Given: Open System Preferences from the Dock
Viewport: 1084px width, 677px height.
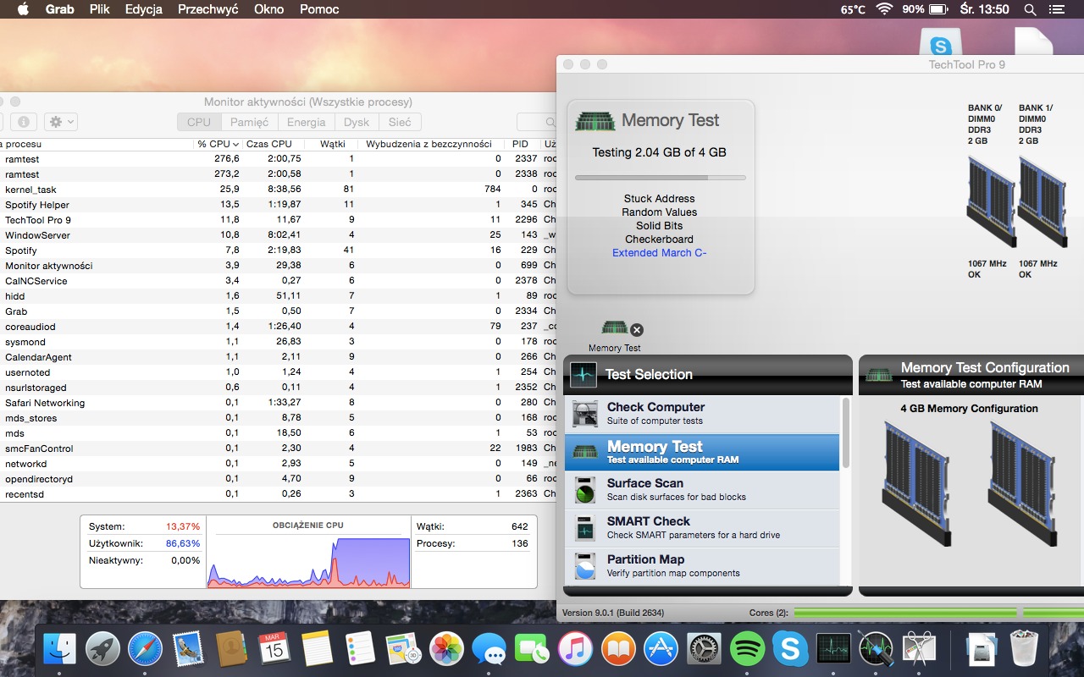Looking at the screenshot, I should point(704,649).
